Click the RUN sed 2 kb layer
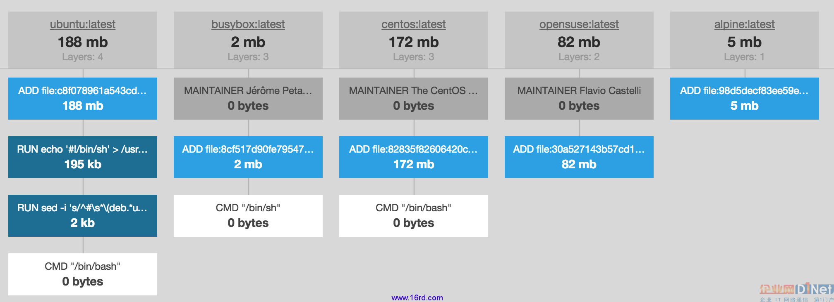 (83, 216)
